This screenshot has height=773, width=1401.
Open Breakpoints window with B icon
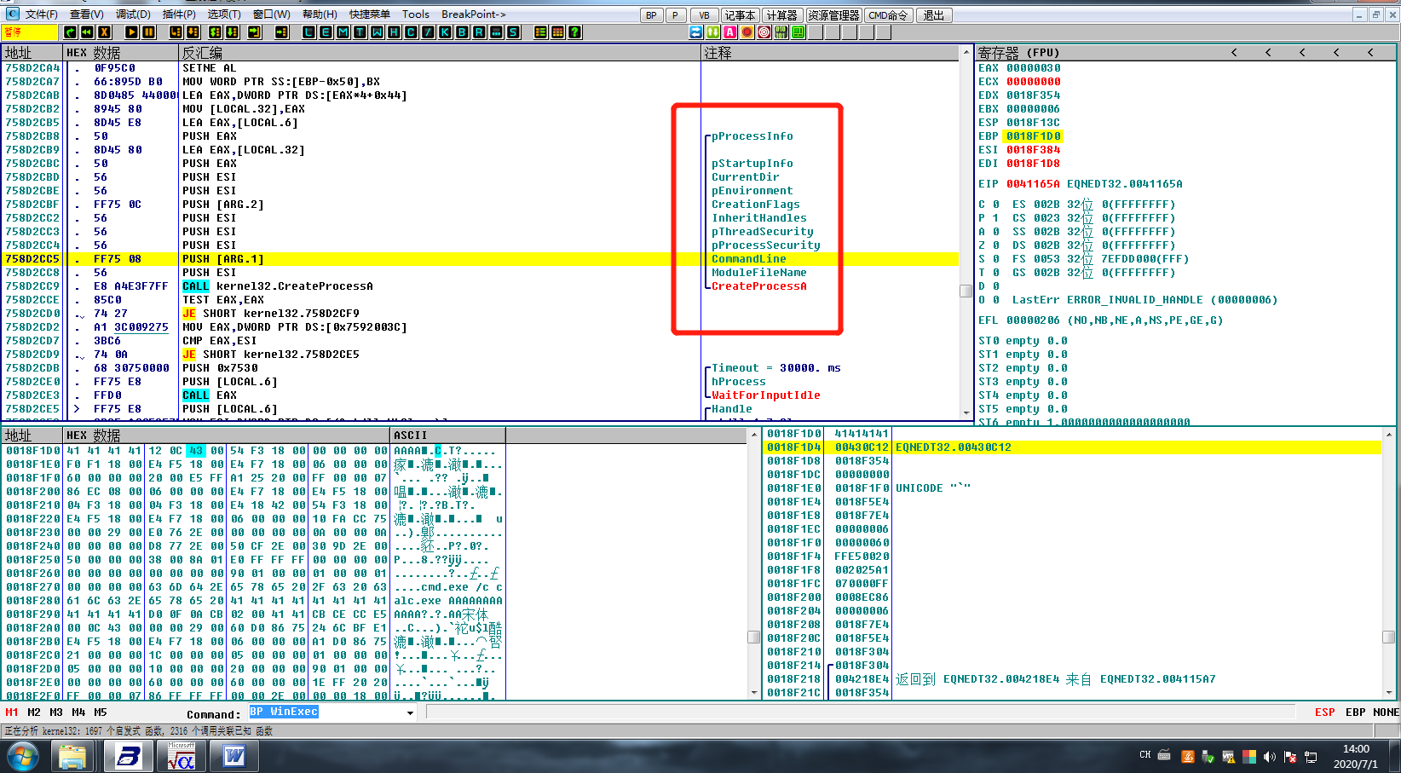click(462, 32)
